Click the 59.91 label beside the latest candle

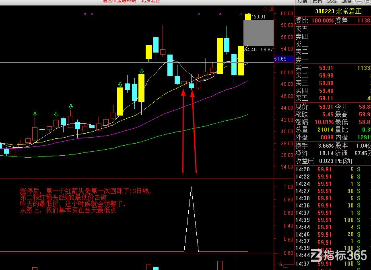(260, 17)
